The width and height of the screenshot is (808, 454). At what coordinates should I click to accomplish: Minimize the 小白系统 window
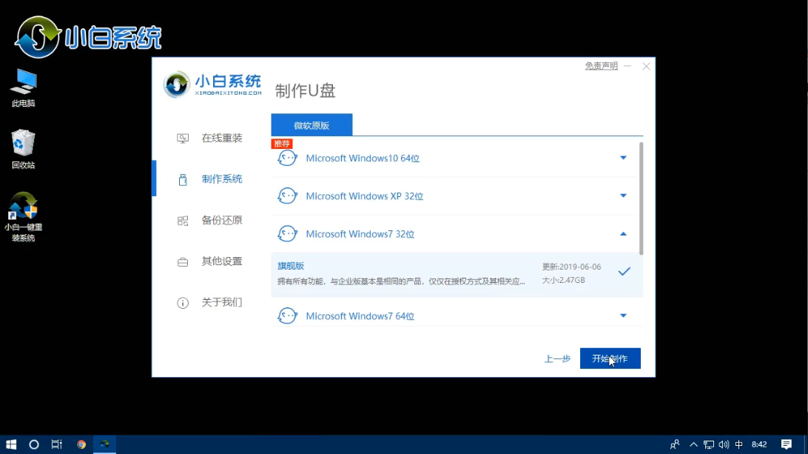(627, 66)
